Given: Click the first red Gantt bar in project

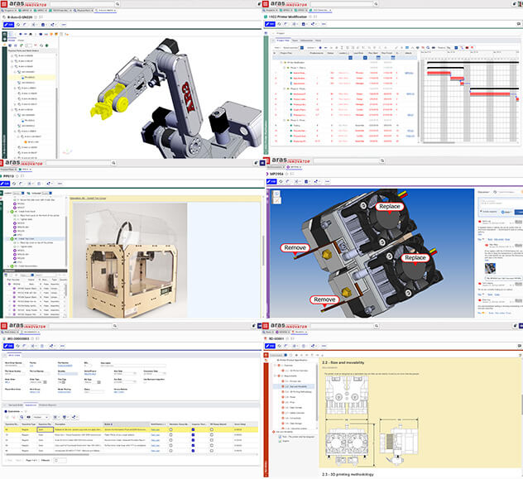Looking at the screenshot, I should click(x=436, y=72).
